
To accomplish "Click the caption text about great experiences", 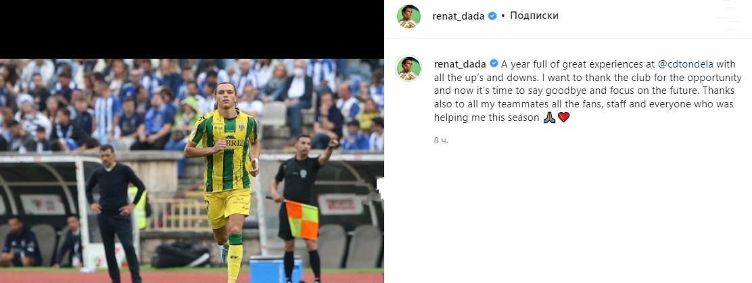I will click(x=588, y=91).
